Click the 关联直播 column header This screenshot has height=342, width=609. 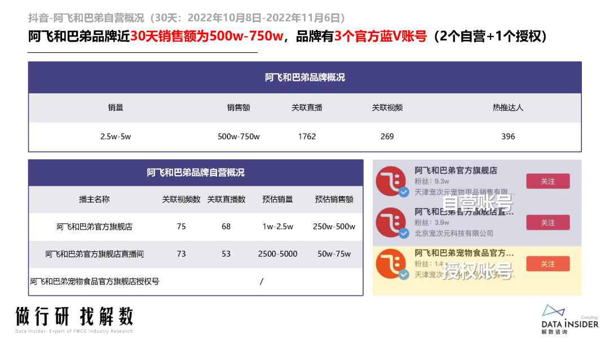(307, 107)
